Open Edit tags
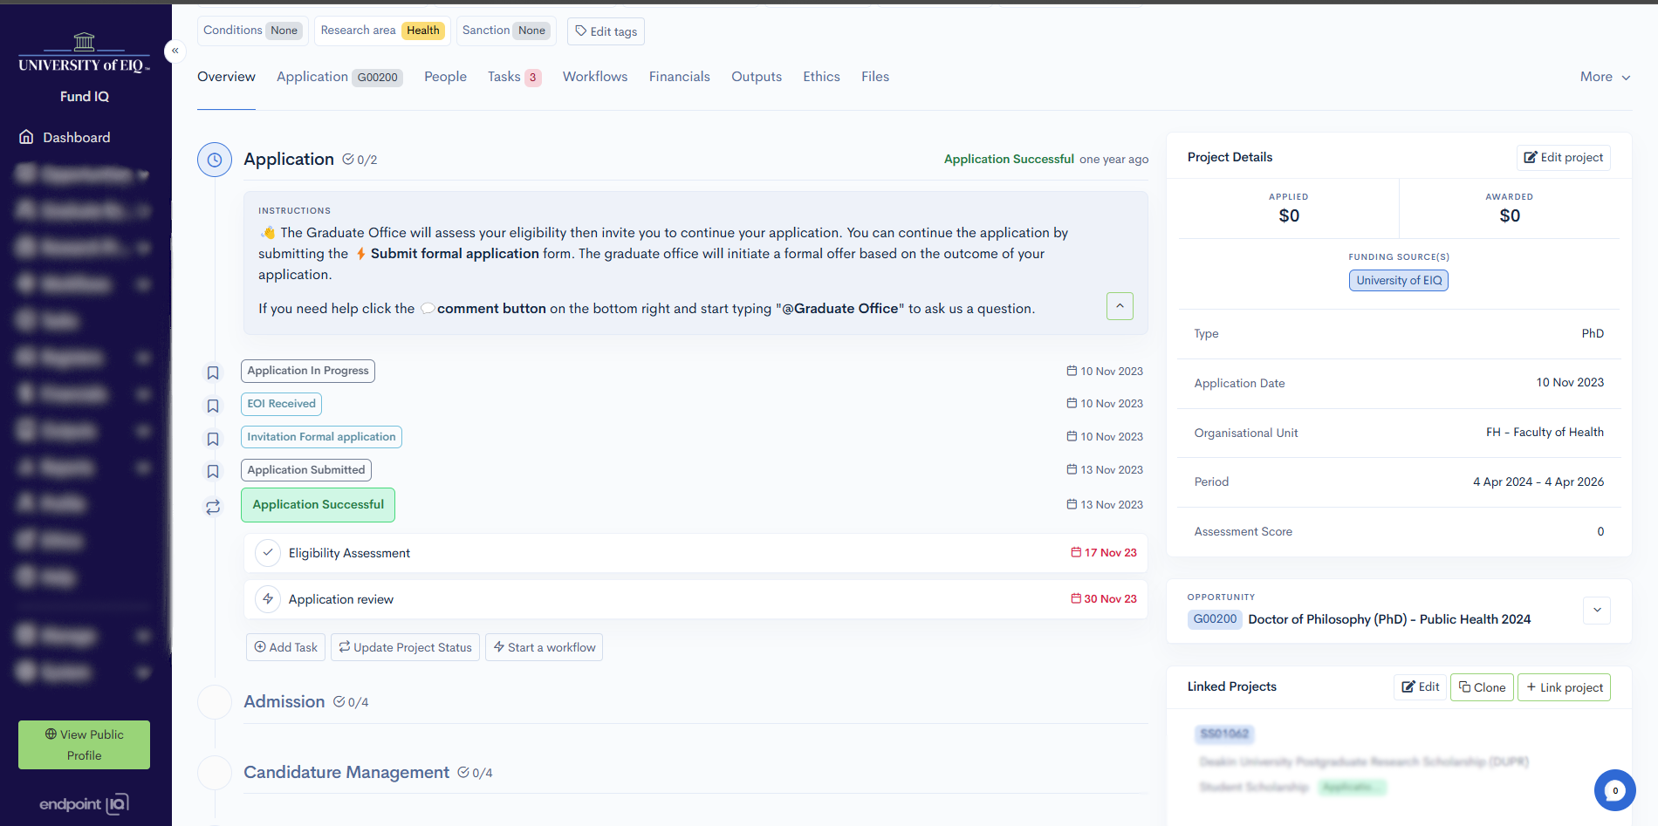 click(x=606, y=31)
